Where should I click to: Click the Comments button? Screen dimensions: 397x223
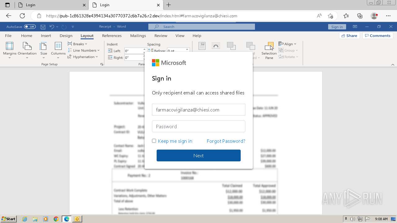tap(377, 36)
